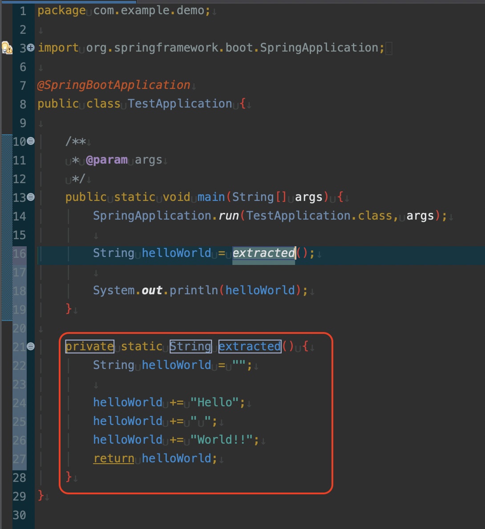
Task: Collapse the main method at line 13
Action: [x=30, y=196]
